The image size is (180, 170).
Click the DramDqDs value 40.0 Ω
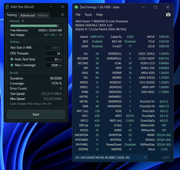click(164, 121)
